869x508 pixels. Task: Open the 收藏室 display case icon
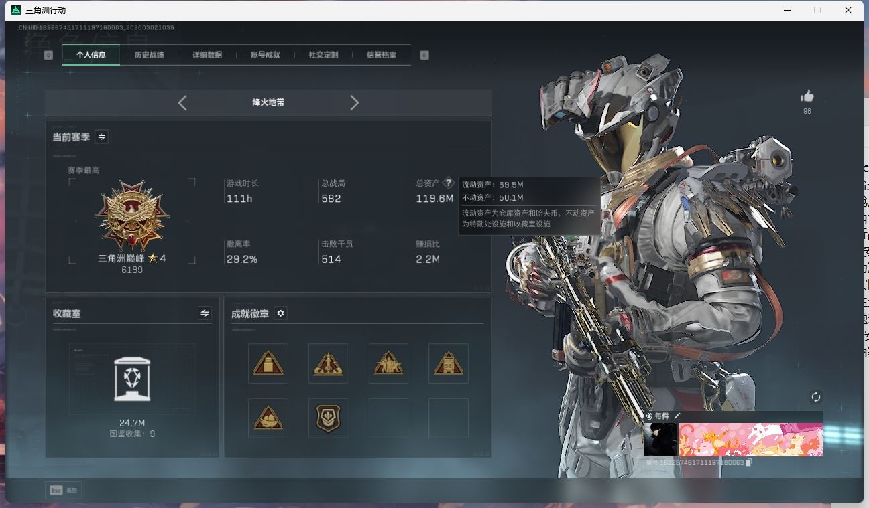tap(132, 379)
